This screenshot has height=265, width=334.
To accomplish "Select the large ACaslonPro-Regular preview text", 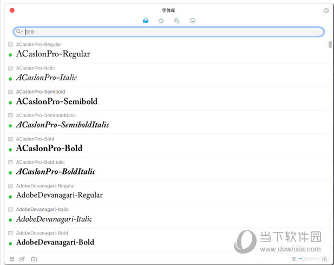I will coord(53,54).
